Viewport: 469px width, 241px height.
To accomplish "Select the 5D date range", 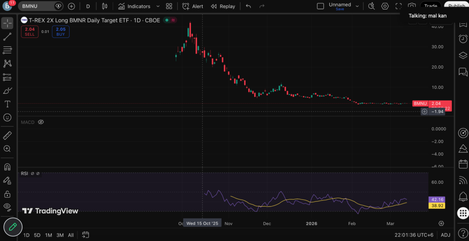I will tap(37, 235).
